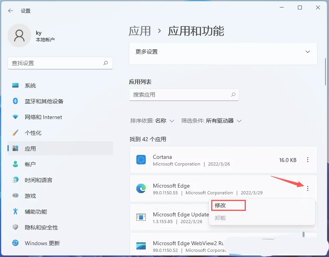Click the Windows 更新 sync icon
The width and height of the screenshot is (329, 257).
pos(15,243)
